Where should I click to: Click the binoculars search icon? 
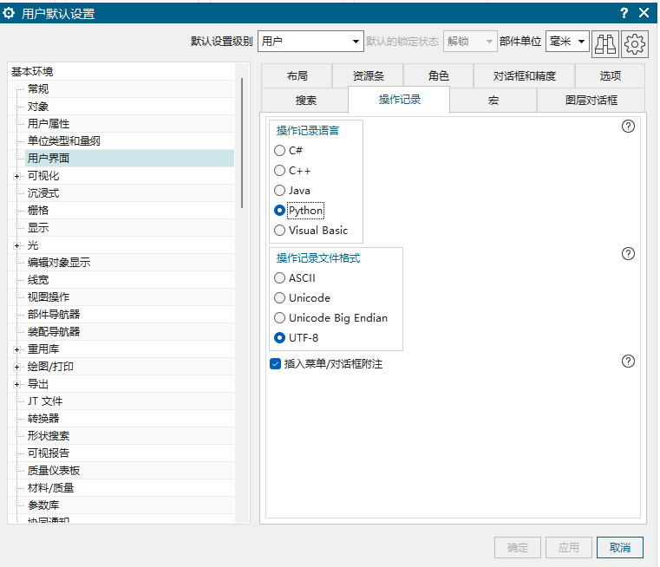(604, 42)
